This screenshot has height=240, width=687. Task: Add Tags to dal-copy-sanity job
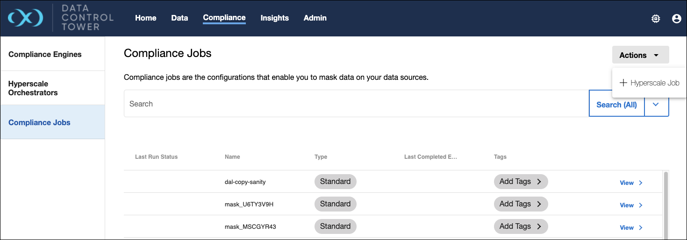click(x=520, y=182)
